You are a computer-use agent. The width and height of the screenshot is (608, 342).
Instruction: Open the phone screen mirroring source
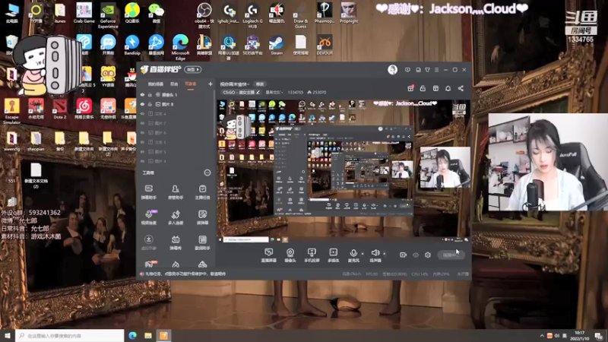point(312,255)
